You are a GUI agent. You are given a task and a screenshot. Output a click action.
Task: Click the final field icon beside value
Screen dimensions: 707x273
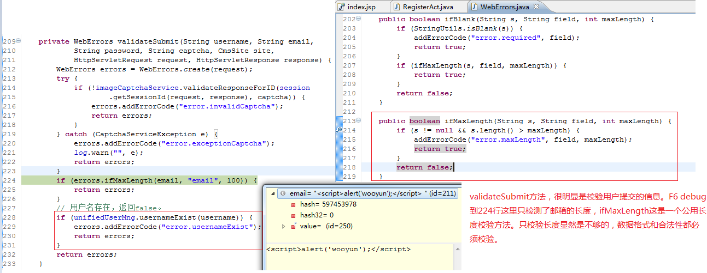[294, 226]
